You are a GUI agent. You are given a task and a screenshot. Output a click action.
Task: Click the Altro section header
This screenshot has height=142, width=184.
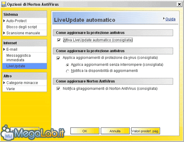click(25, 76)
